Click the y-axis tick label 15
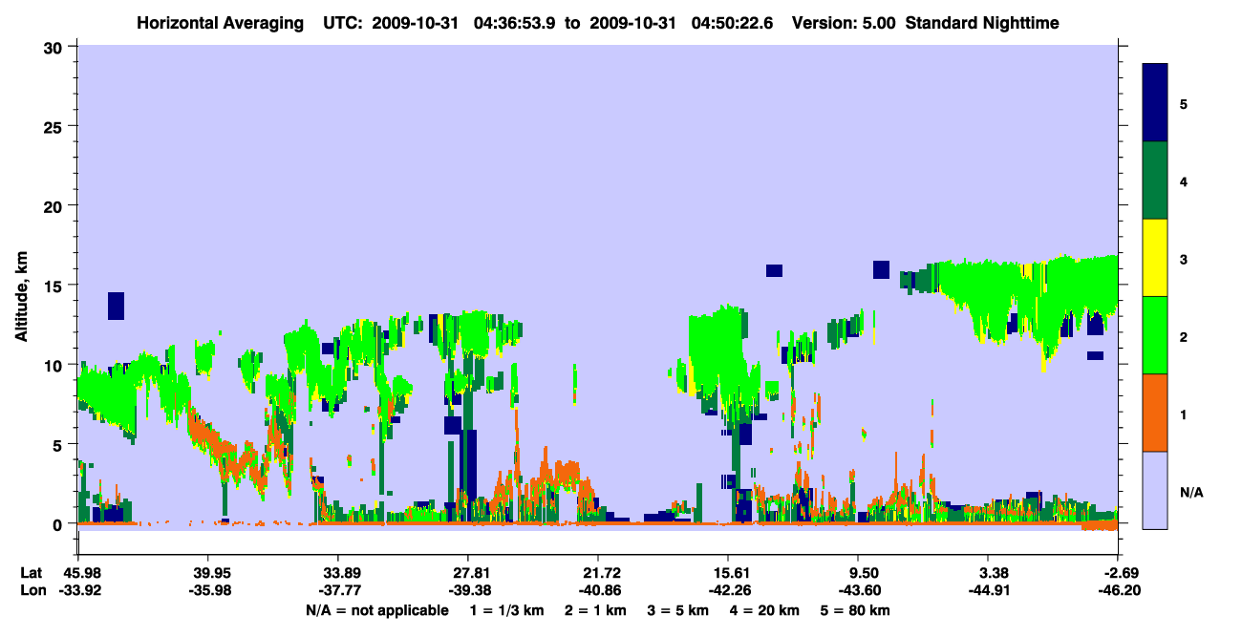Viewport: 1242px width, 637px height. click(55, 286)
